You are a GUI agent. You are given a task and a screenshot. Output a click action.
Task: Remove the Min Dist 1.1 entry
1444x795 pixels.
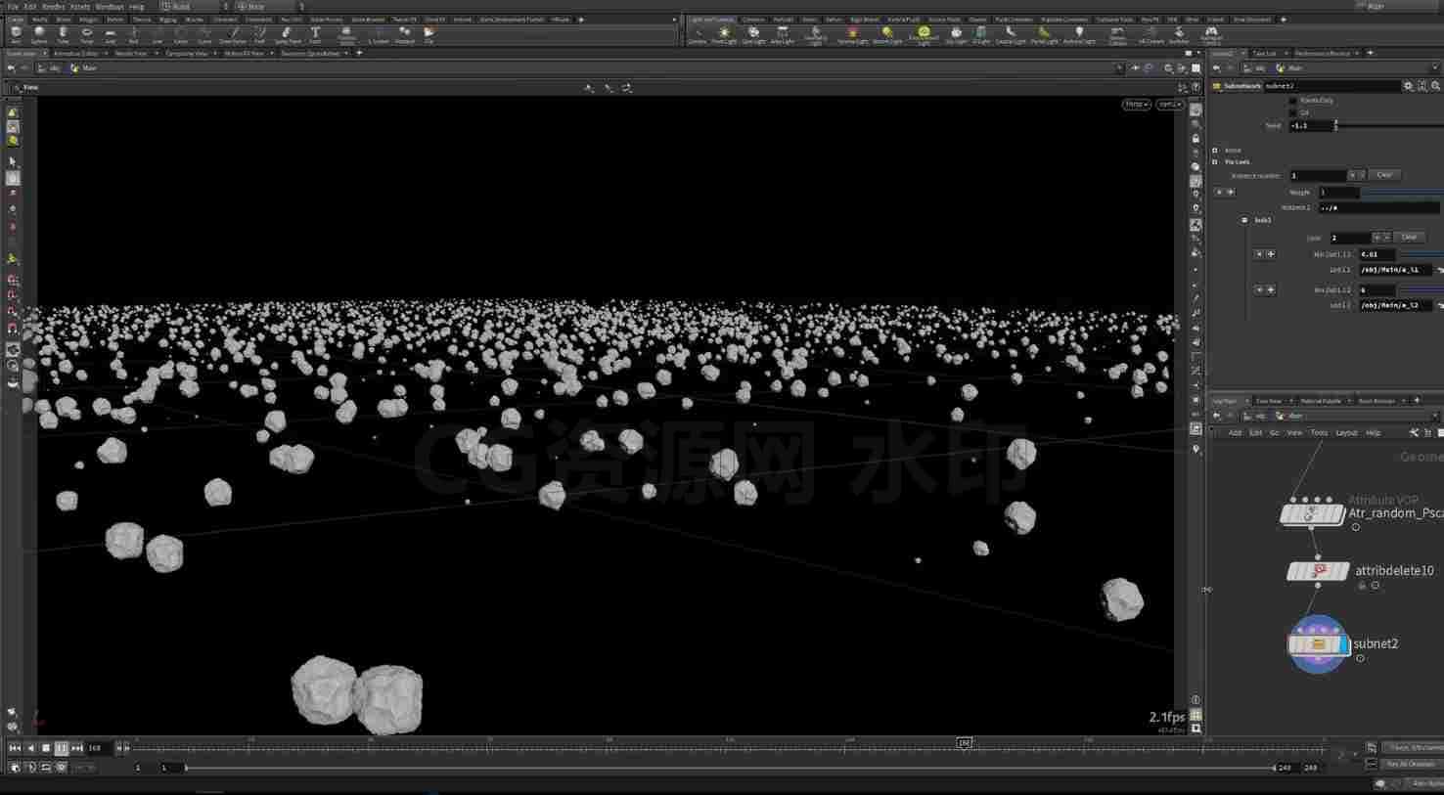coord(1259,254)
